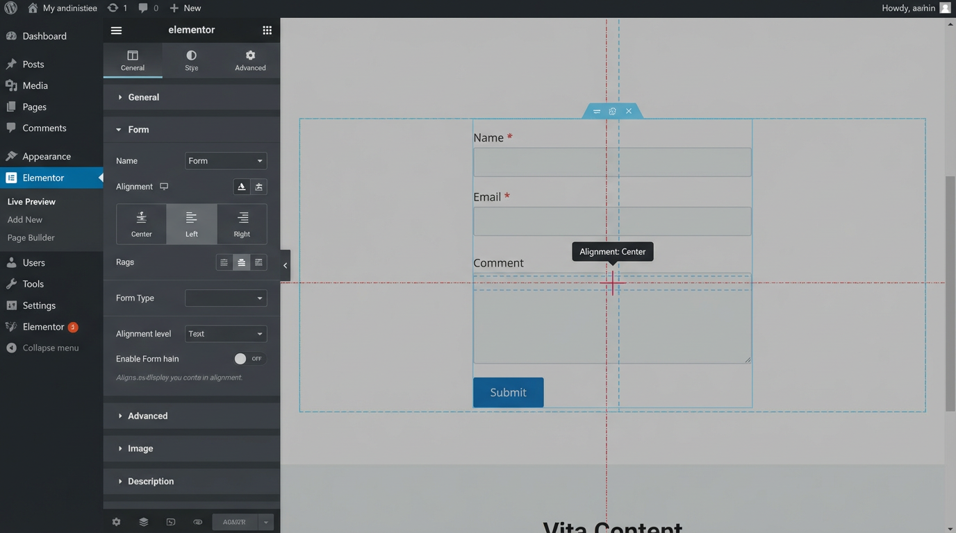Click the Submit button on the form
956x533 pixels.
[x=508, y=392]
